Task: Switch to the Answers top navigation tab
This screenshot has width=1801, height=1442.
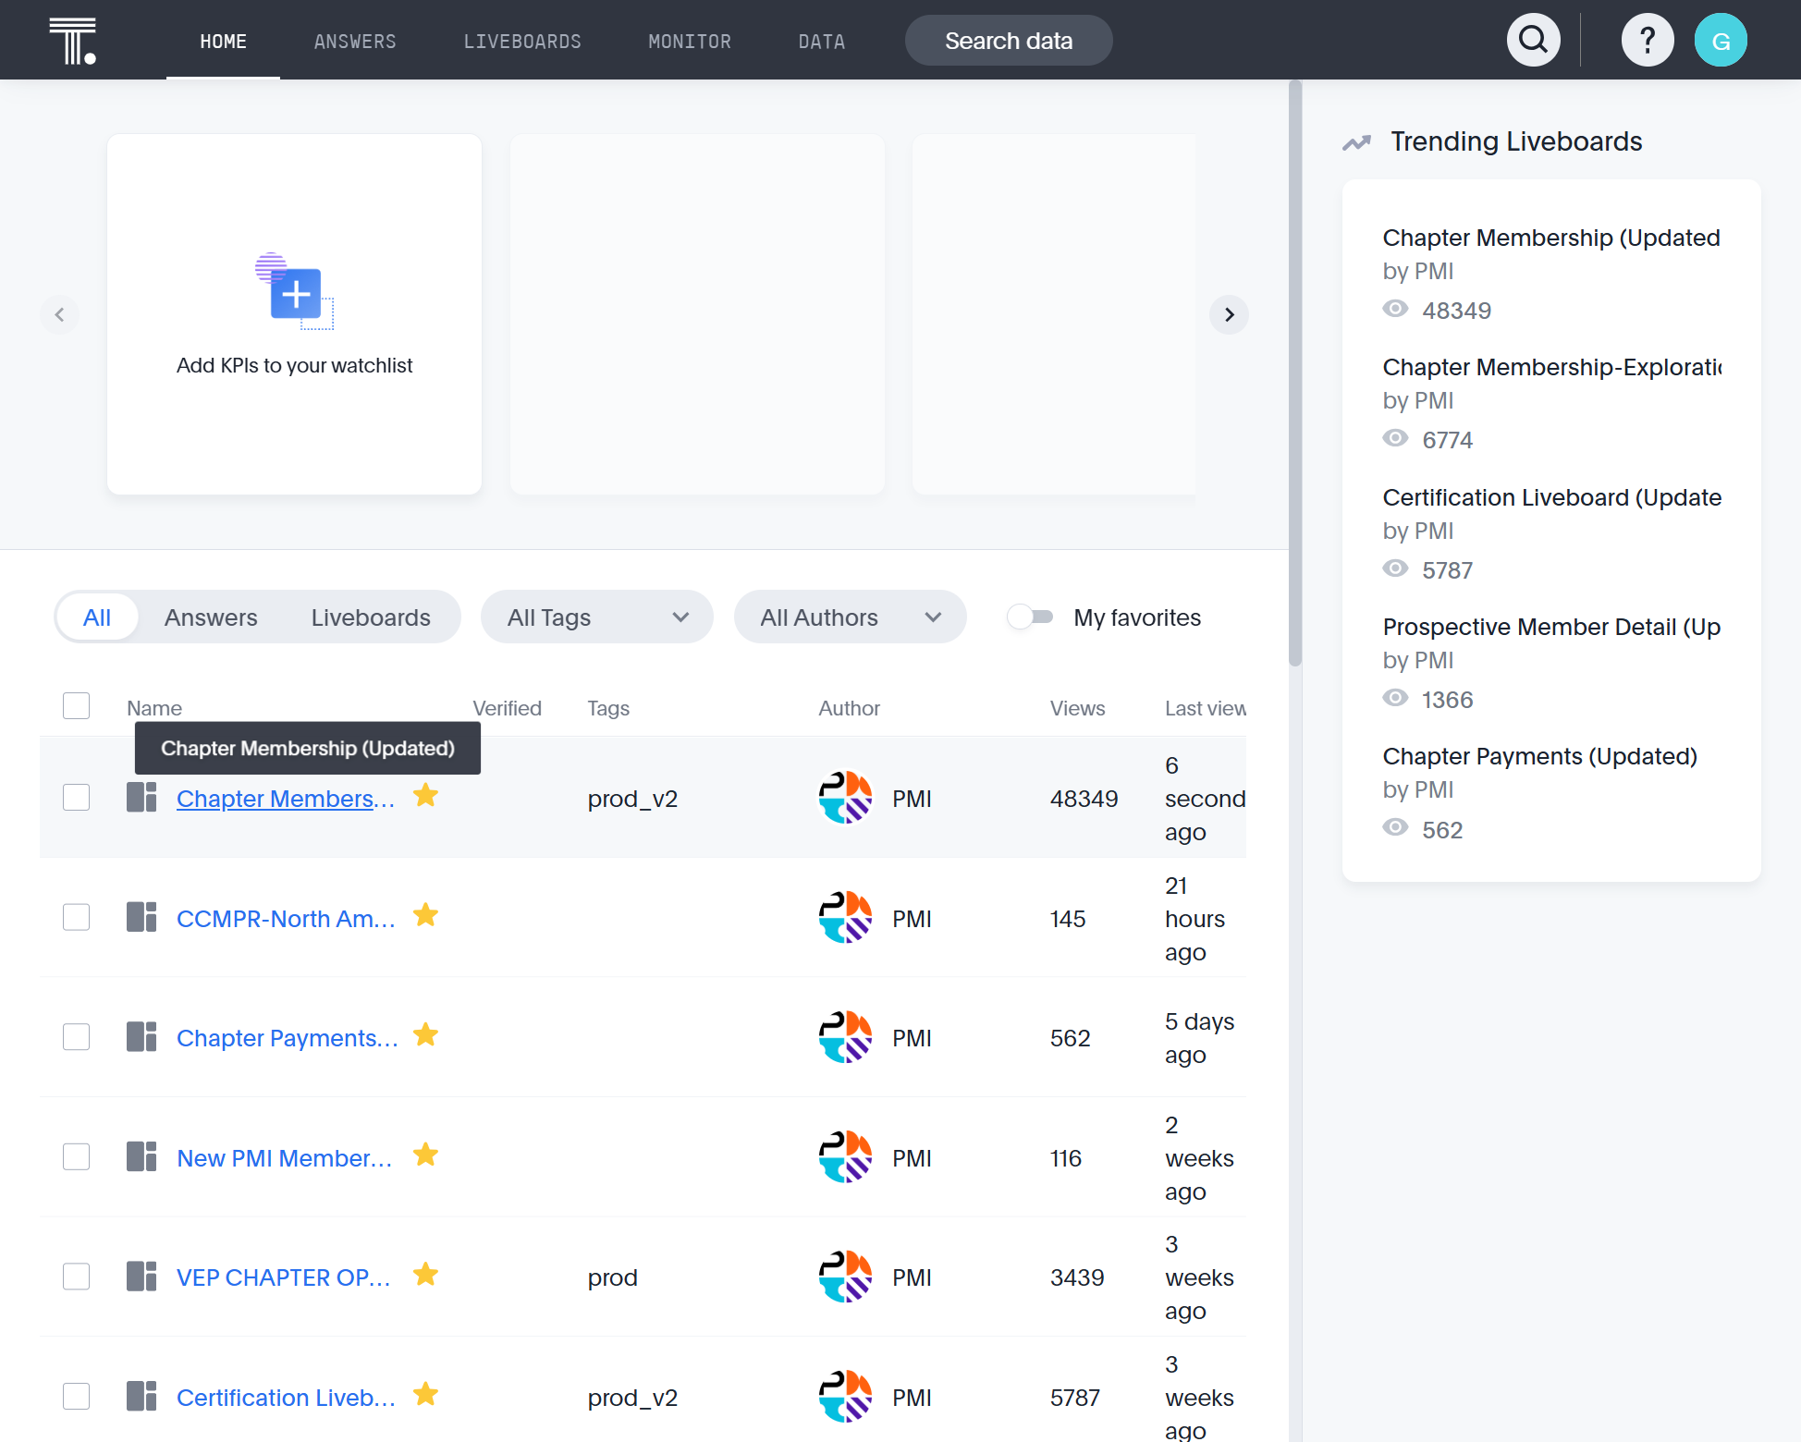Action: (355, 42)
